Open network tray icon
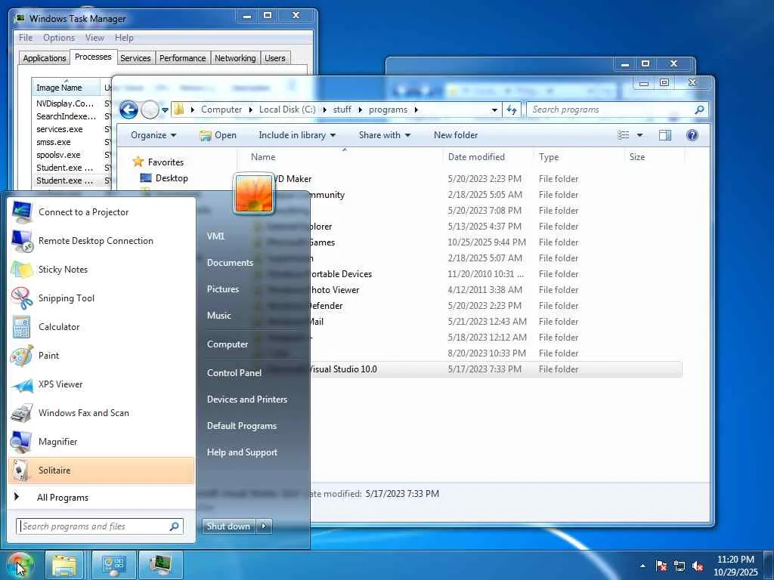This screenshot has height=580, width=774. [x=680, y=566]
